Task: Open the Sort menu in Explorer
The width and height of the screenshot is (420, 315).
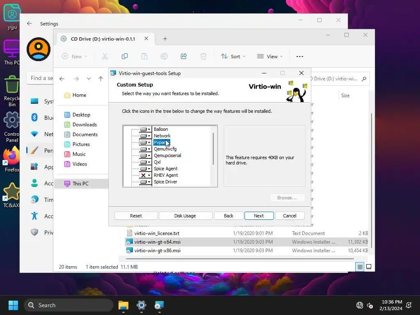Action: click(x=233, y=57)
